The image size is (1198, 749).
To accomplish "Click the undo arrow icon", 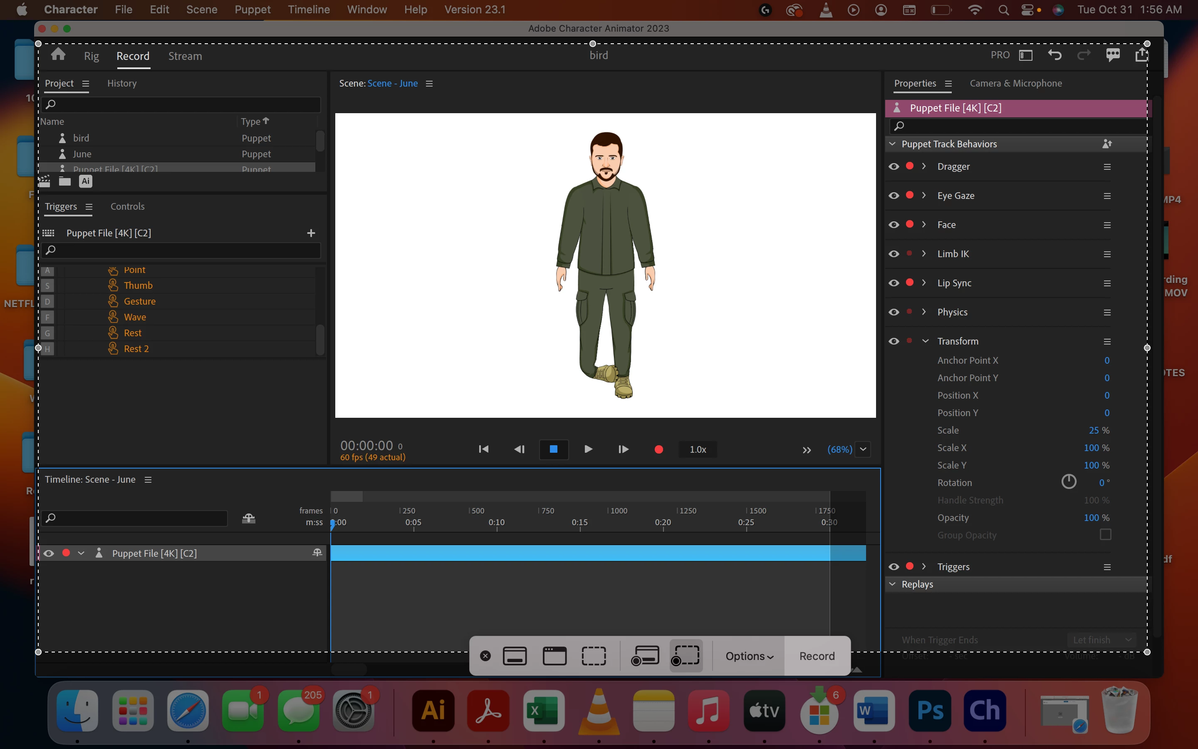I will click(1054, 55).
